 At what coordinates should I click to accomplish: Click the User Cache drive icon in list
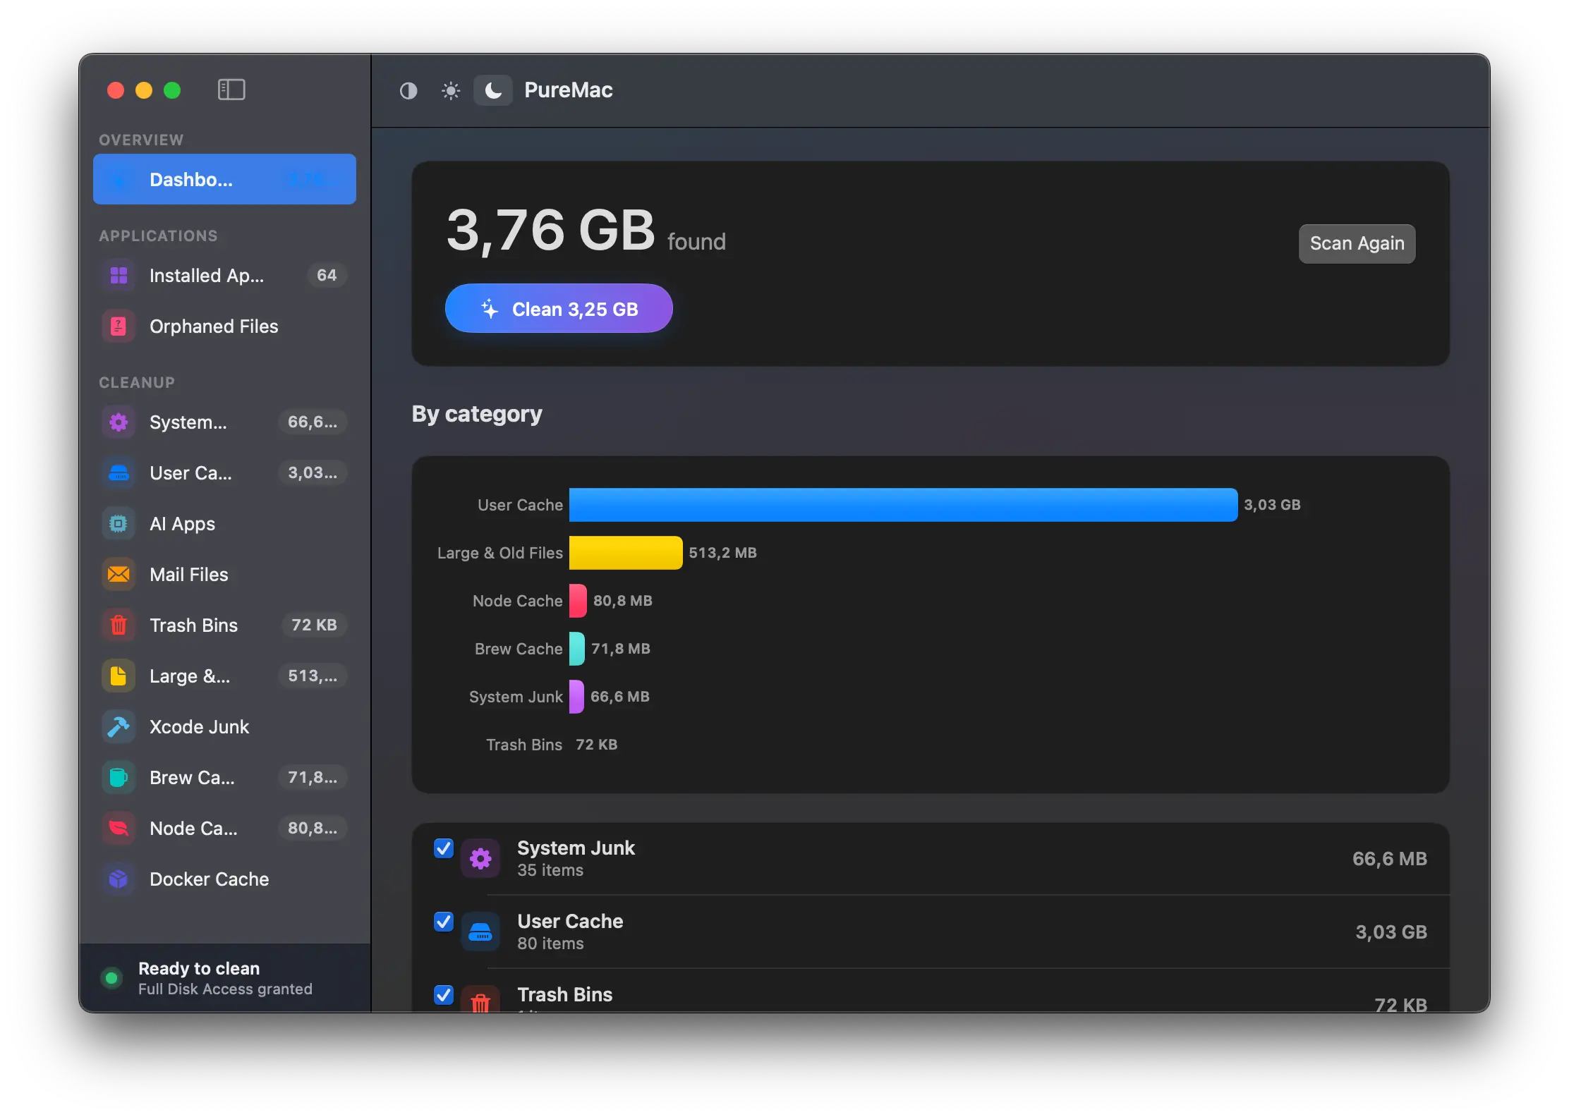pos(480,932)
